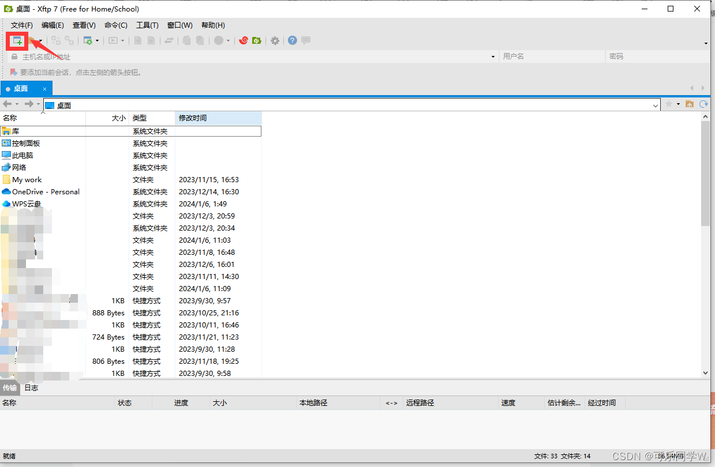Open the toolbar overflow arrow at right
Viewport: 715px width, 467px height.
[x=706, y=43]
